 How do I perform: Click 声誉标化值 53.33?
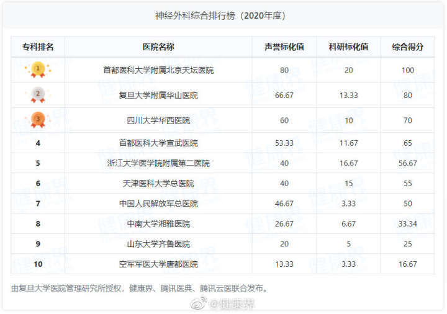click(284, 143)
